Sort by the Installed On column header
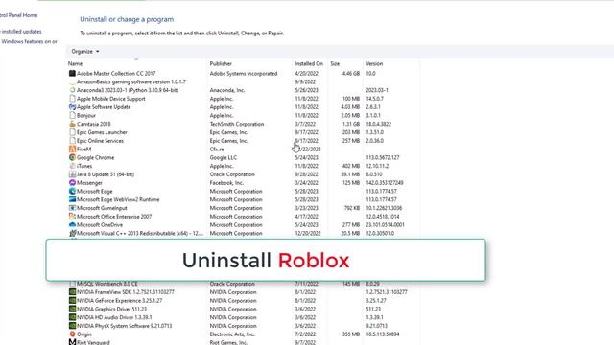This screenshot has height=345, width=614. [309, 63]
